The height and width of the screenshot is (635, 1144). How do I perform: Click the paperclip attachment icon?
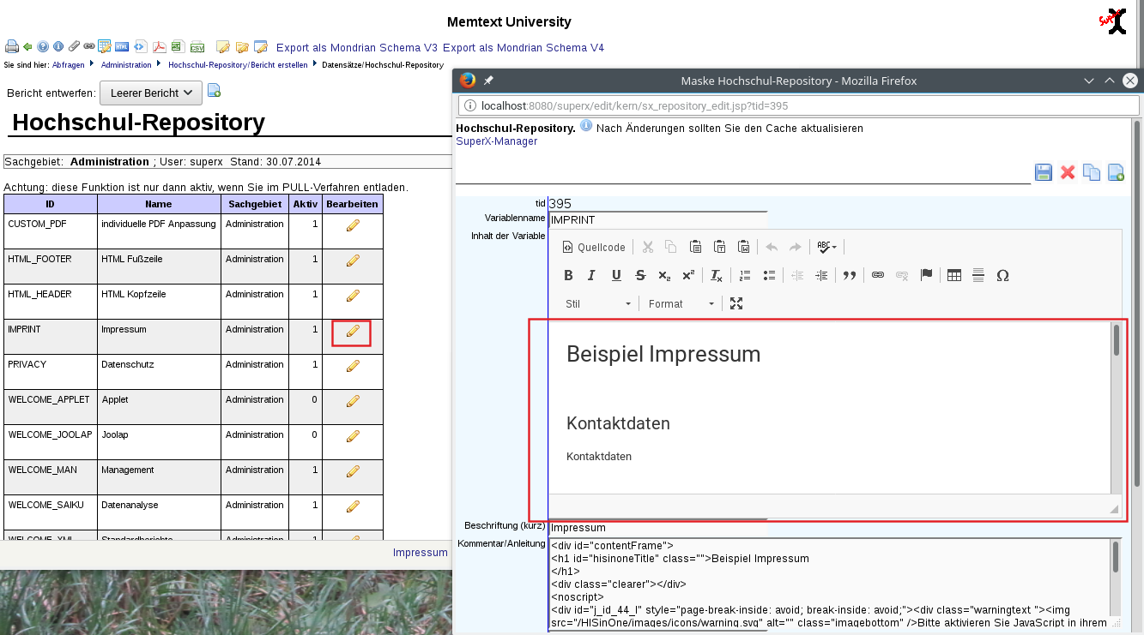74,46
